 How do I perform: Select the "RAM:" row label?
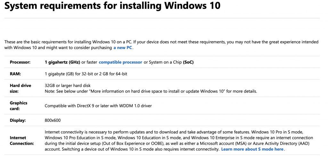point(15,74)
